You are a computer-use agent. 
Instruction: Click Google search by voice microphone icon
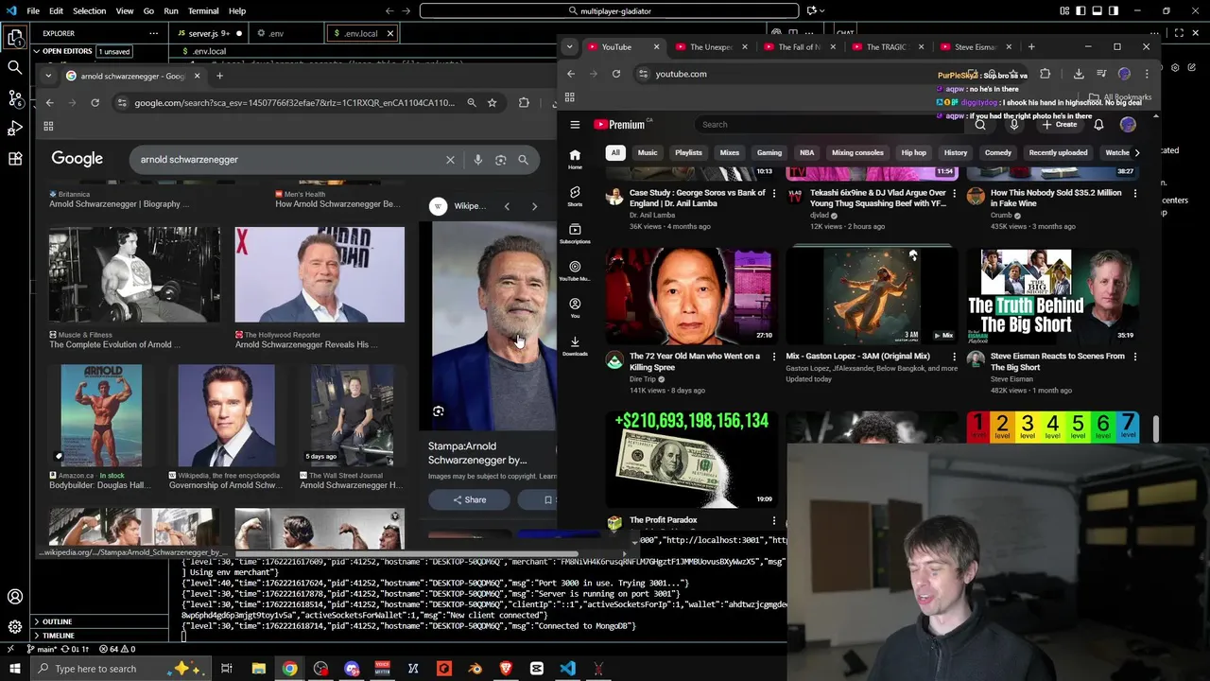point(477,160)
